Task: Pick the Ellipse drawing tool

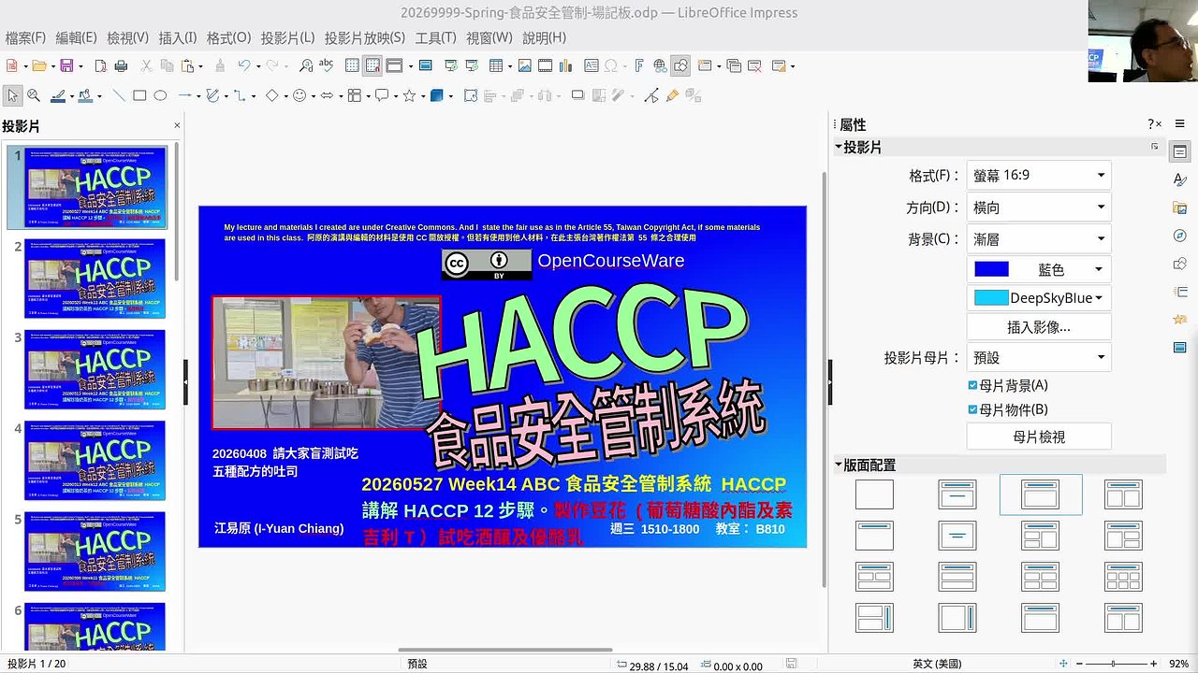Action: pos(160,95)
